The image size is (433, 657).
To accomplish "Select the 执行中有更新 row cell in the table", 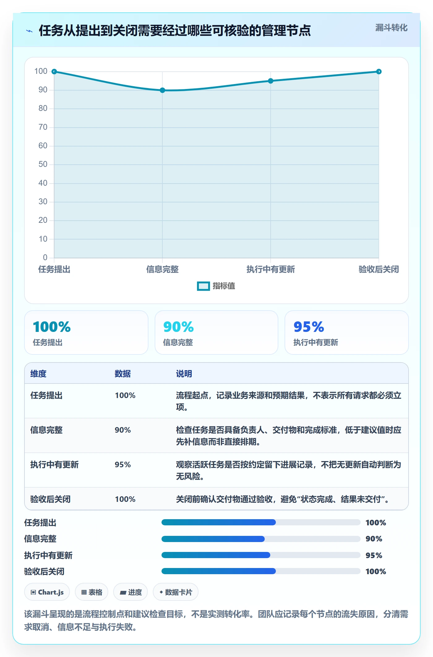I will click(54, 464).
